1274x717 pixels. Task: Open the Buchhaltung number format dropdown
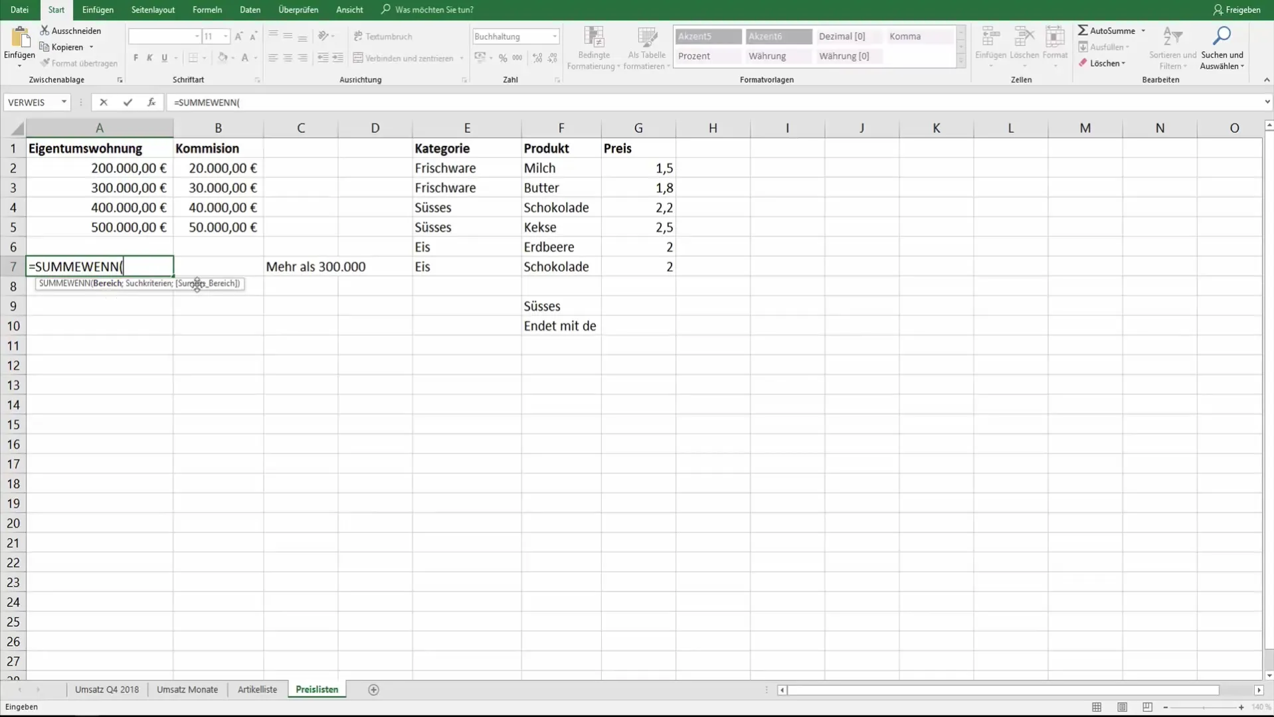(x=555, y=37)
